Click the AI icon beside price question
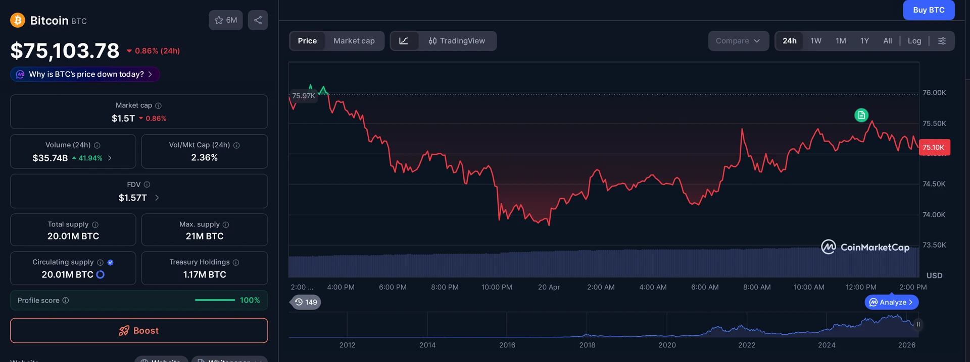This screenshot has height=362, width=970. 20,74
